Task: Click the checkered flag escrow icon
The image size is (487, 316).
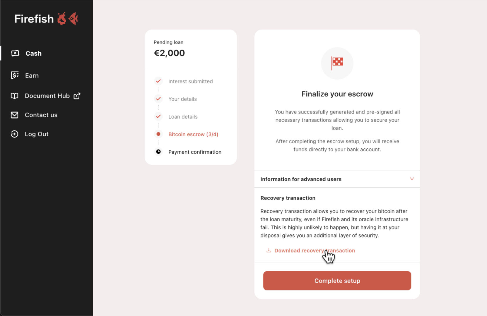Action: (x=337, y=63)
